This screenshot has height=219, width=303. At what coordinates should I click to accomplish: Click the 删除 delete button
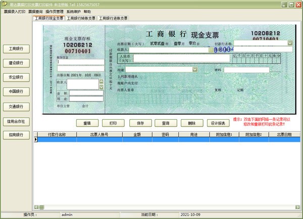[192, 123]
